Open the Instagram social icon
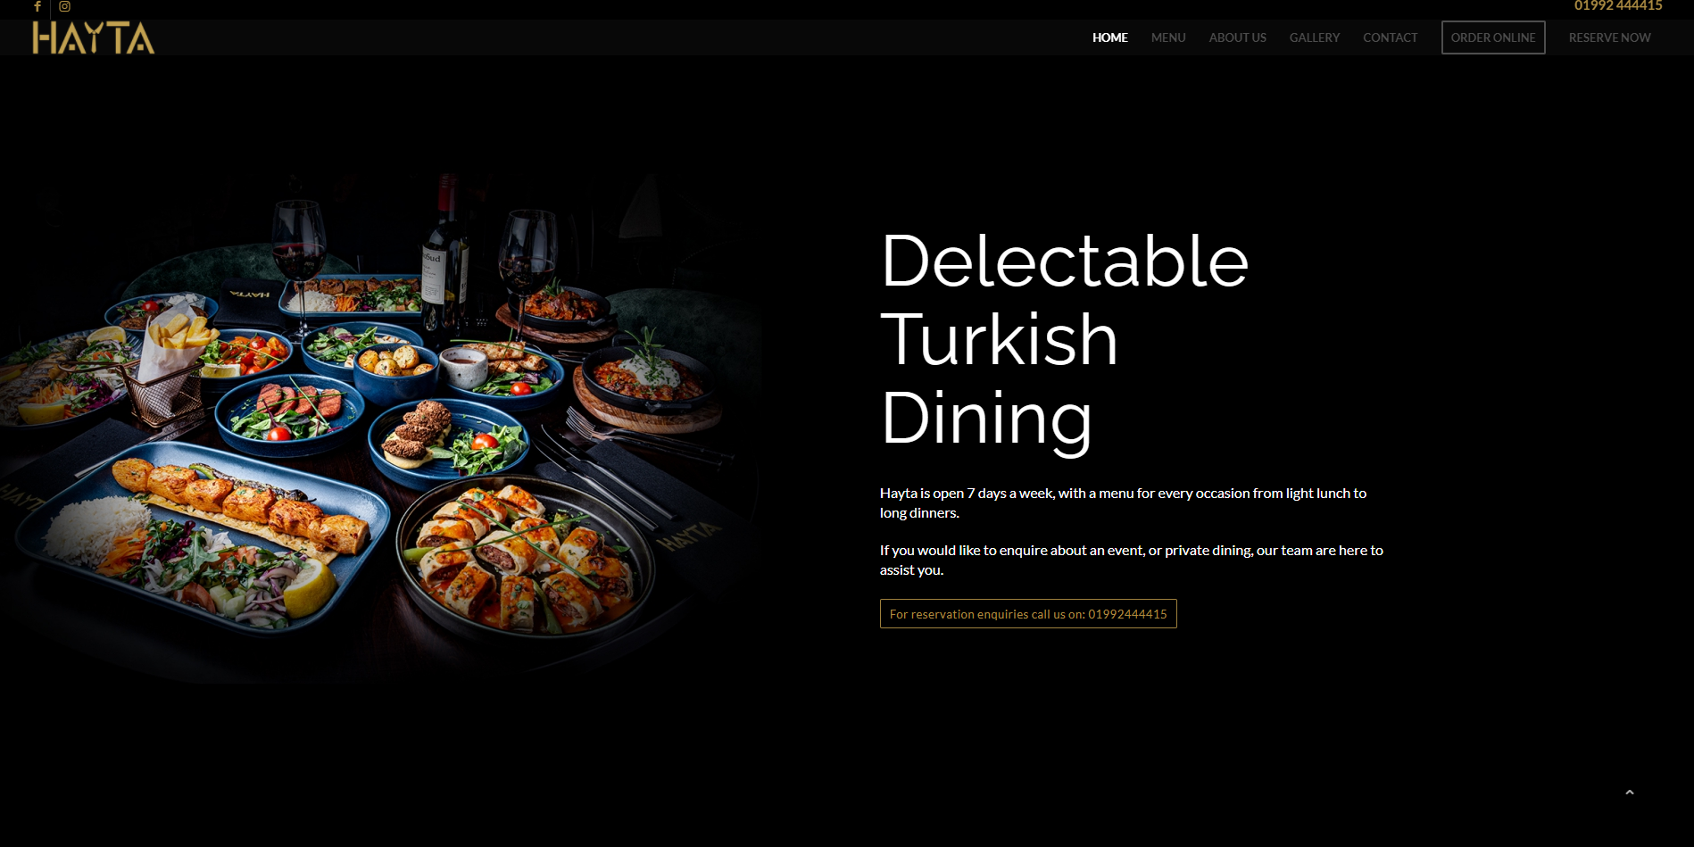The width and height of the screenshot is (1694, 847). 64,6
